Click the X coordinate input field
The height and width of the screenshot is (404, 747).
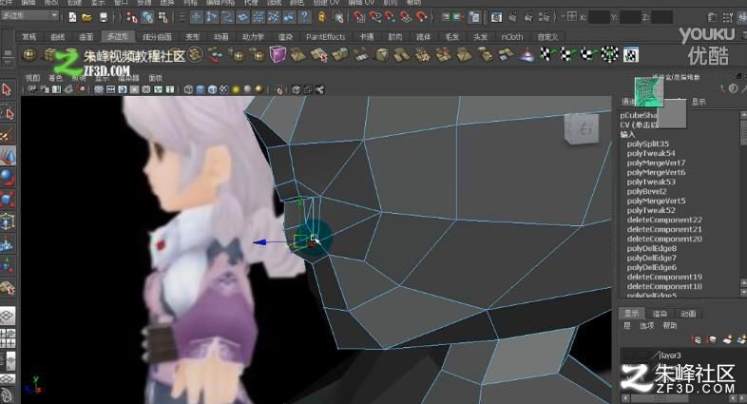tap(599, 18)
